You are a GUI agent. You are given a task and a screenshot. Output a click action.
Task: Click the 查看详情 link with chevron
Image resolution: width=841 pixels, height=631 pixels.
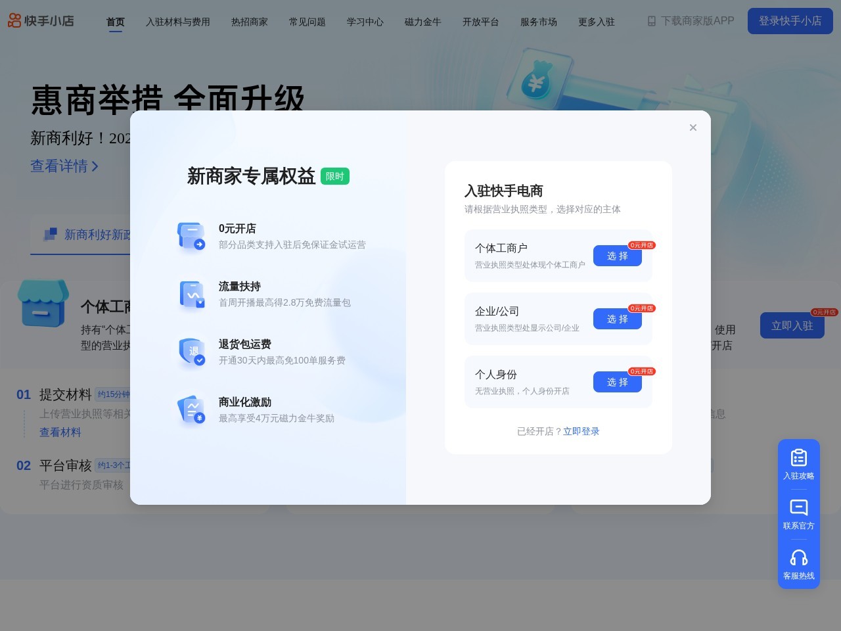coord(64,166)
